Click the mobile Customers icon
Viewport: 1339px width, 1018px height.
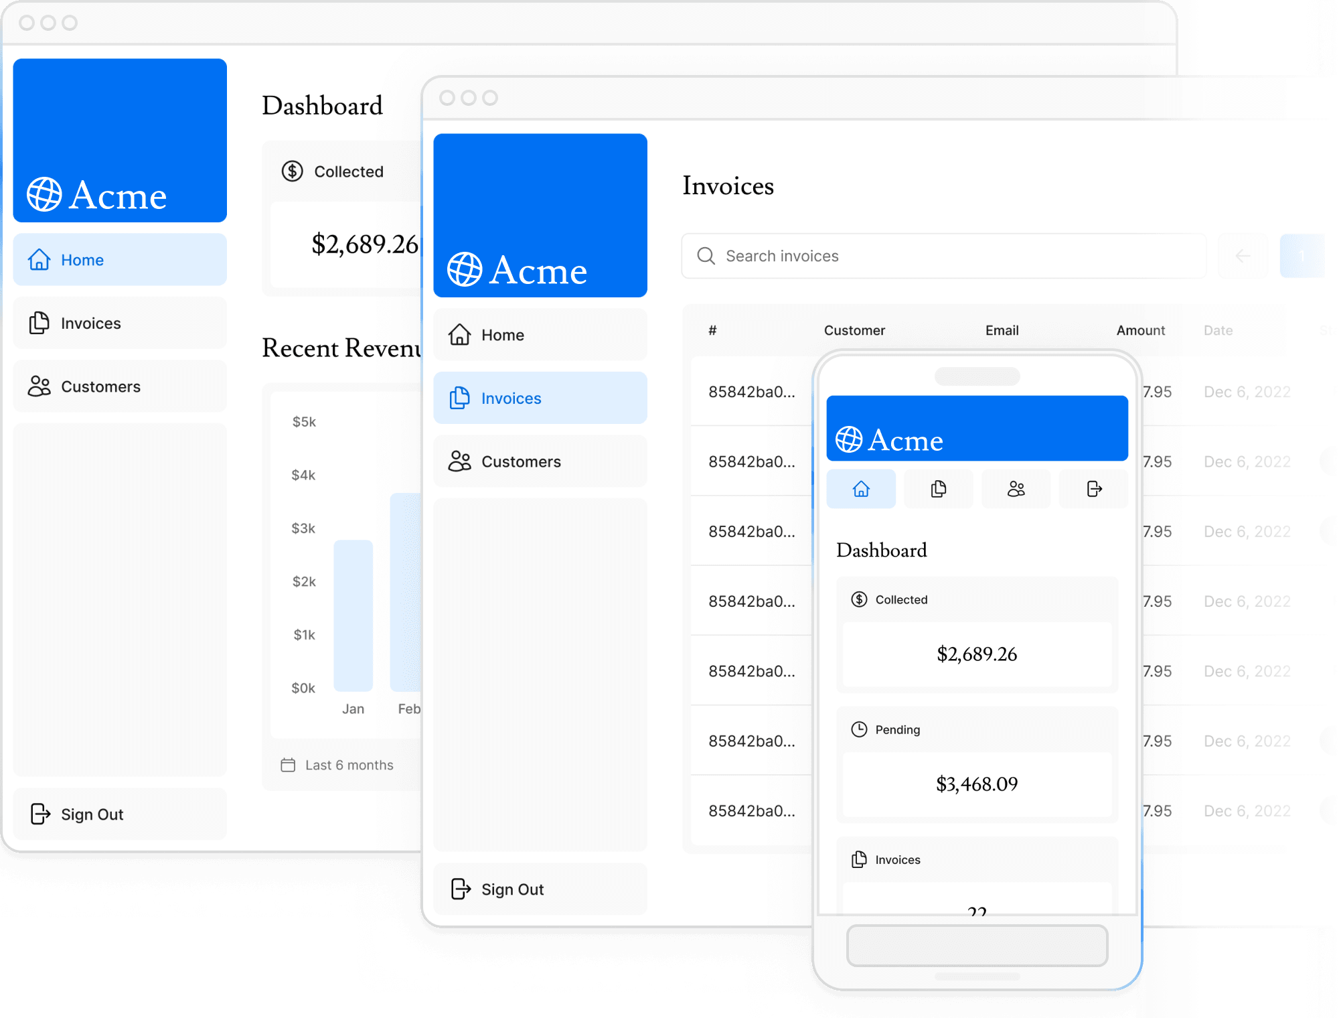(x=1015, y=489)
